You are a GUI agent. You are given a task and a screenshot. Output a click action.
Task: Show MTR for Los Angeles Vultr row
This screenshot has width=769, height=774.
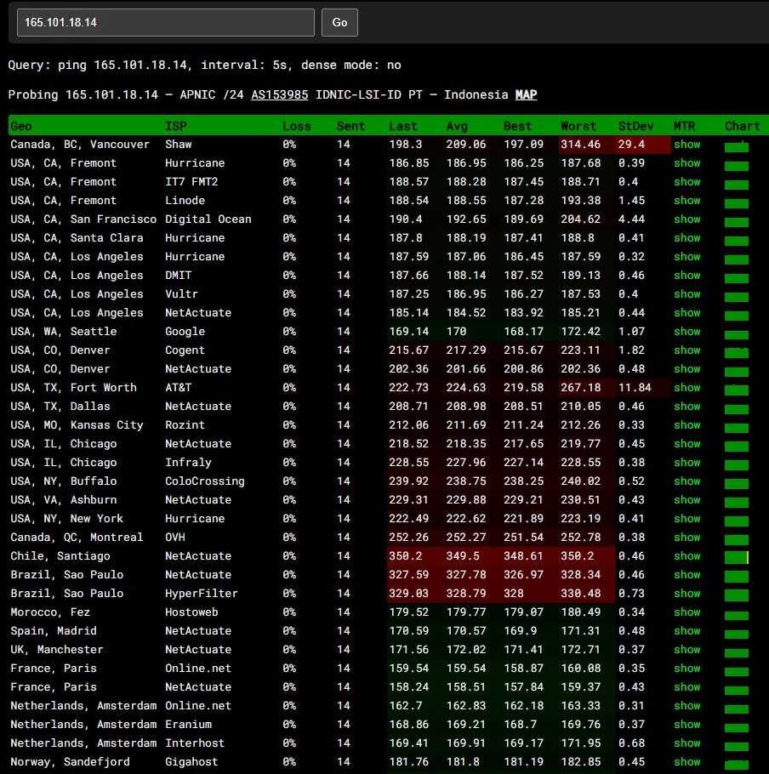pos(687,293)
